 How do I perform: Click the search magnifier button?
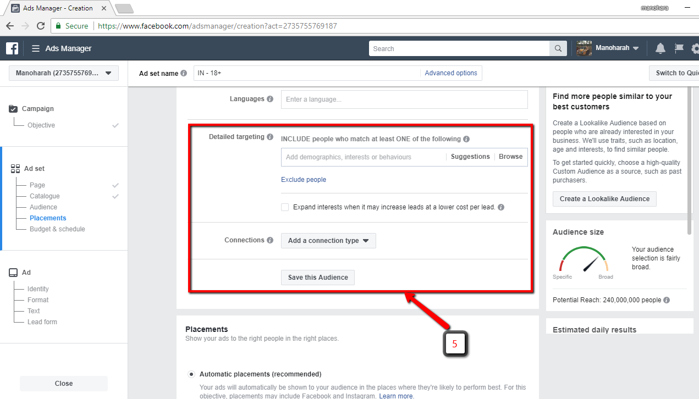558,48
